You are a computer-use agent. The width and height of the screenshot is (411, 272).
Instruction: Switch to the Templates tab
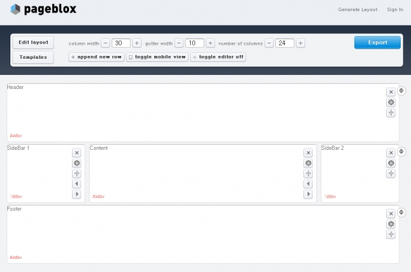click(33, 57)
